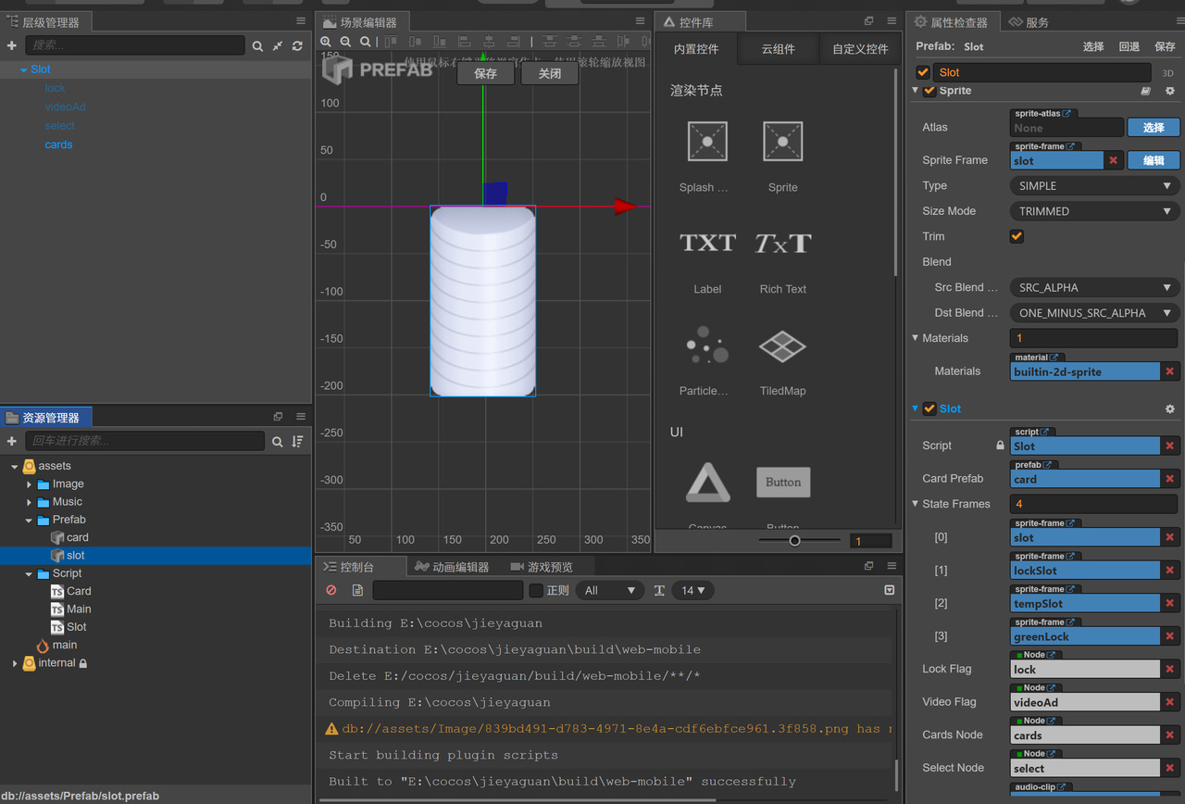Toggle the Trim checkbox
Viewport: 1185px width, 804px height.
[x=1017, y=236]
